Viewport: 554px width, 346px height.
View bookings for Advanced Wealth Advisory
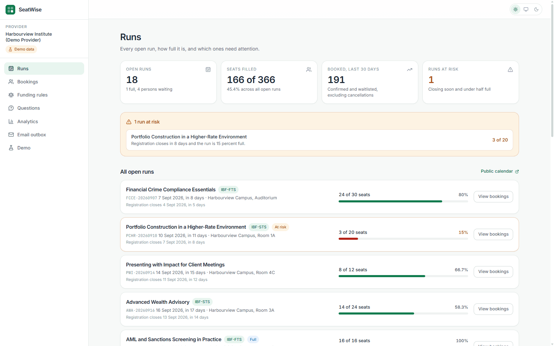click(493, 309)
